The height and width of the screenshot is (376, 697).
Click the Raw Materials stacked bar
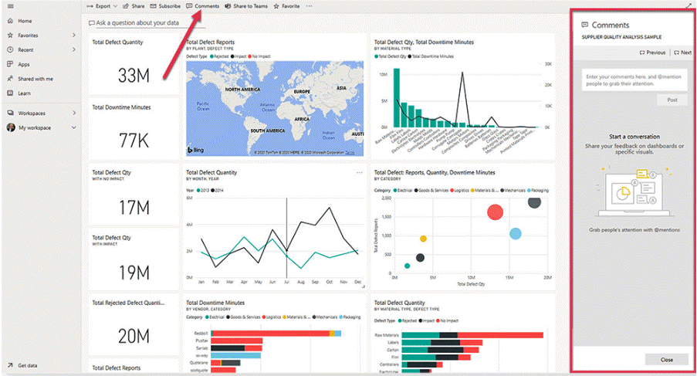(472, 335)
